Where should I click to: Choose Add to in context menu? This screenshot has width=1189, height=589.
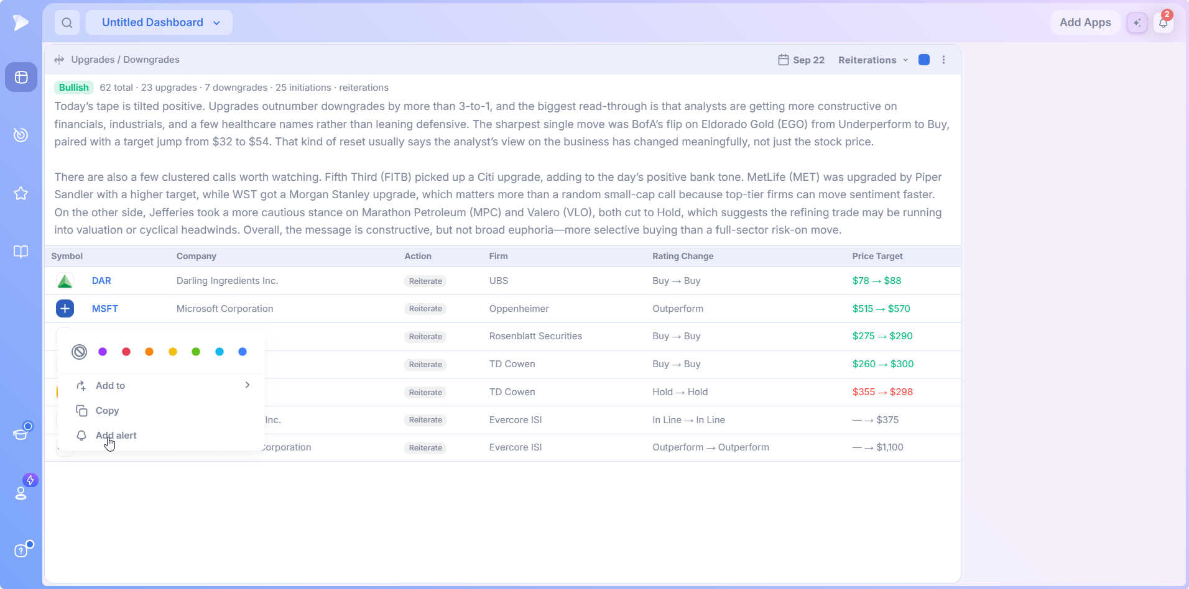(x=161, y=386)
